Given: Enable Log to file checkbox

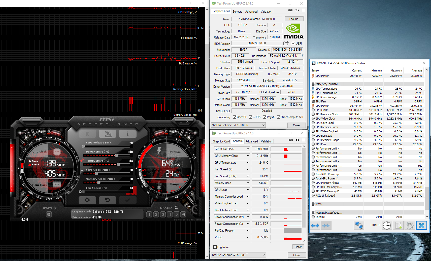Looking at the screenshot, I should (x=215, y=247).
